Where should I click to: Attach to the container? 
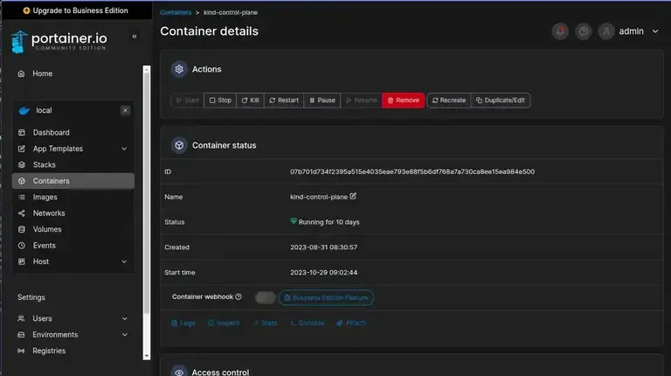click(351, 323)
